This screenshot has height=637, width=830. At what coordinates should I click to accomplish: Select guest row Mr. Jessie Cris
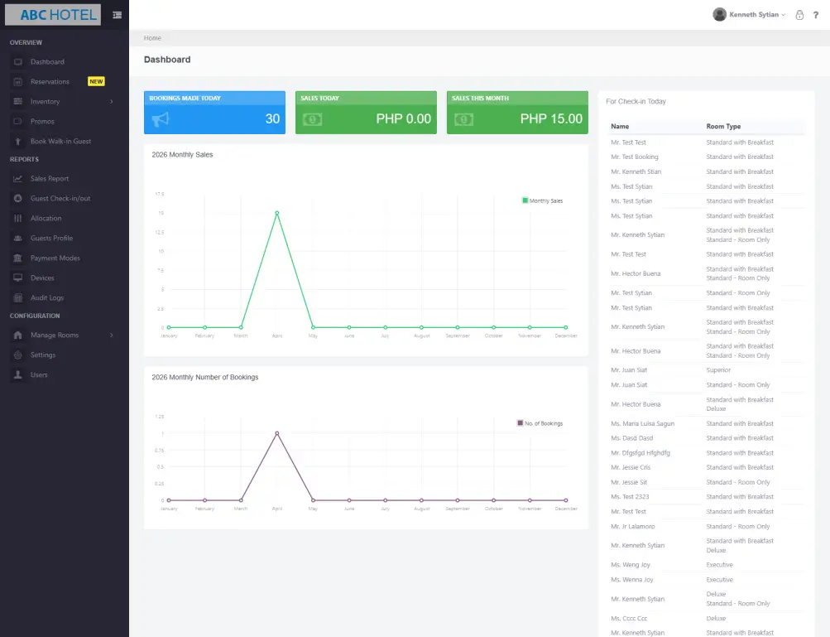click(x=708, y=467)
